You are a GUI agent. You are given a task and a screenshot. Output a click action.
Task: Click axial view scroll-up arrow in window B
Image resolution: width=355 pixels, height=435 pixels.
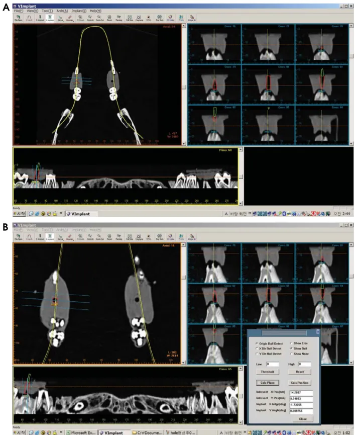point(184,245)
